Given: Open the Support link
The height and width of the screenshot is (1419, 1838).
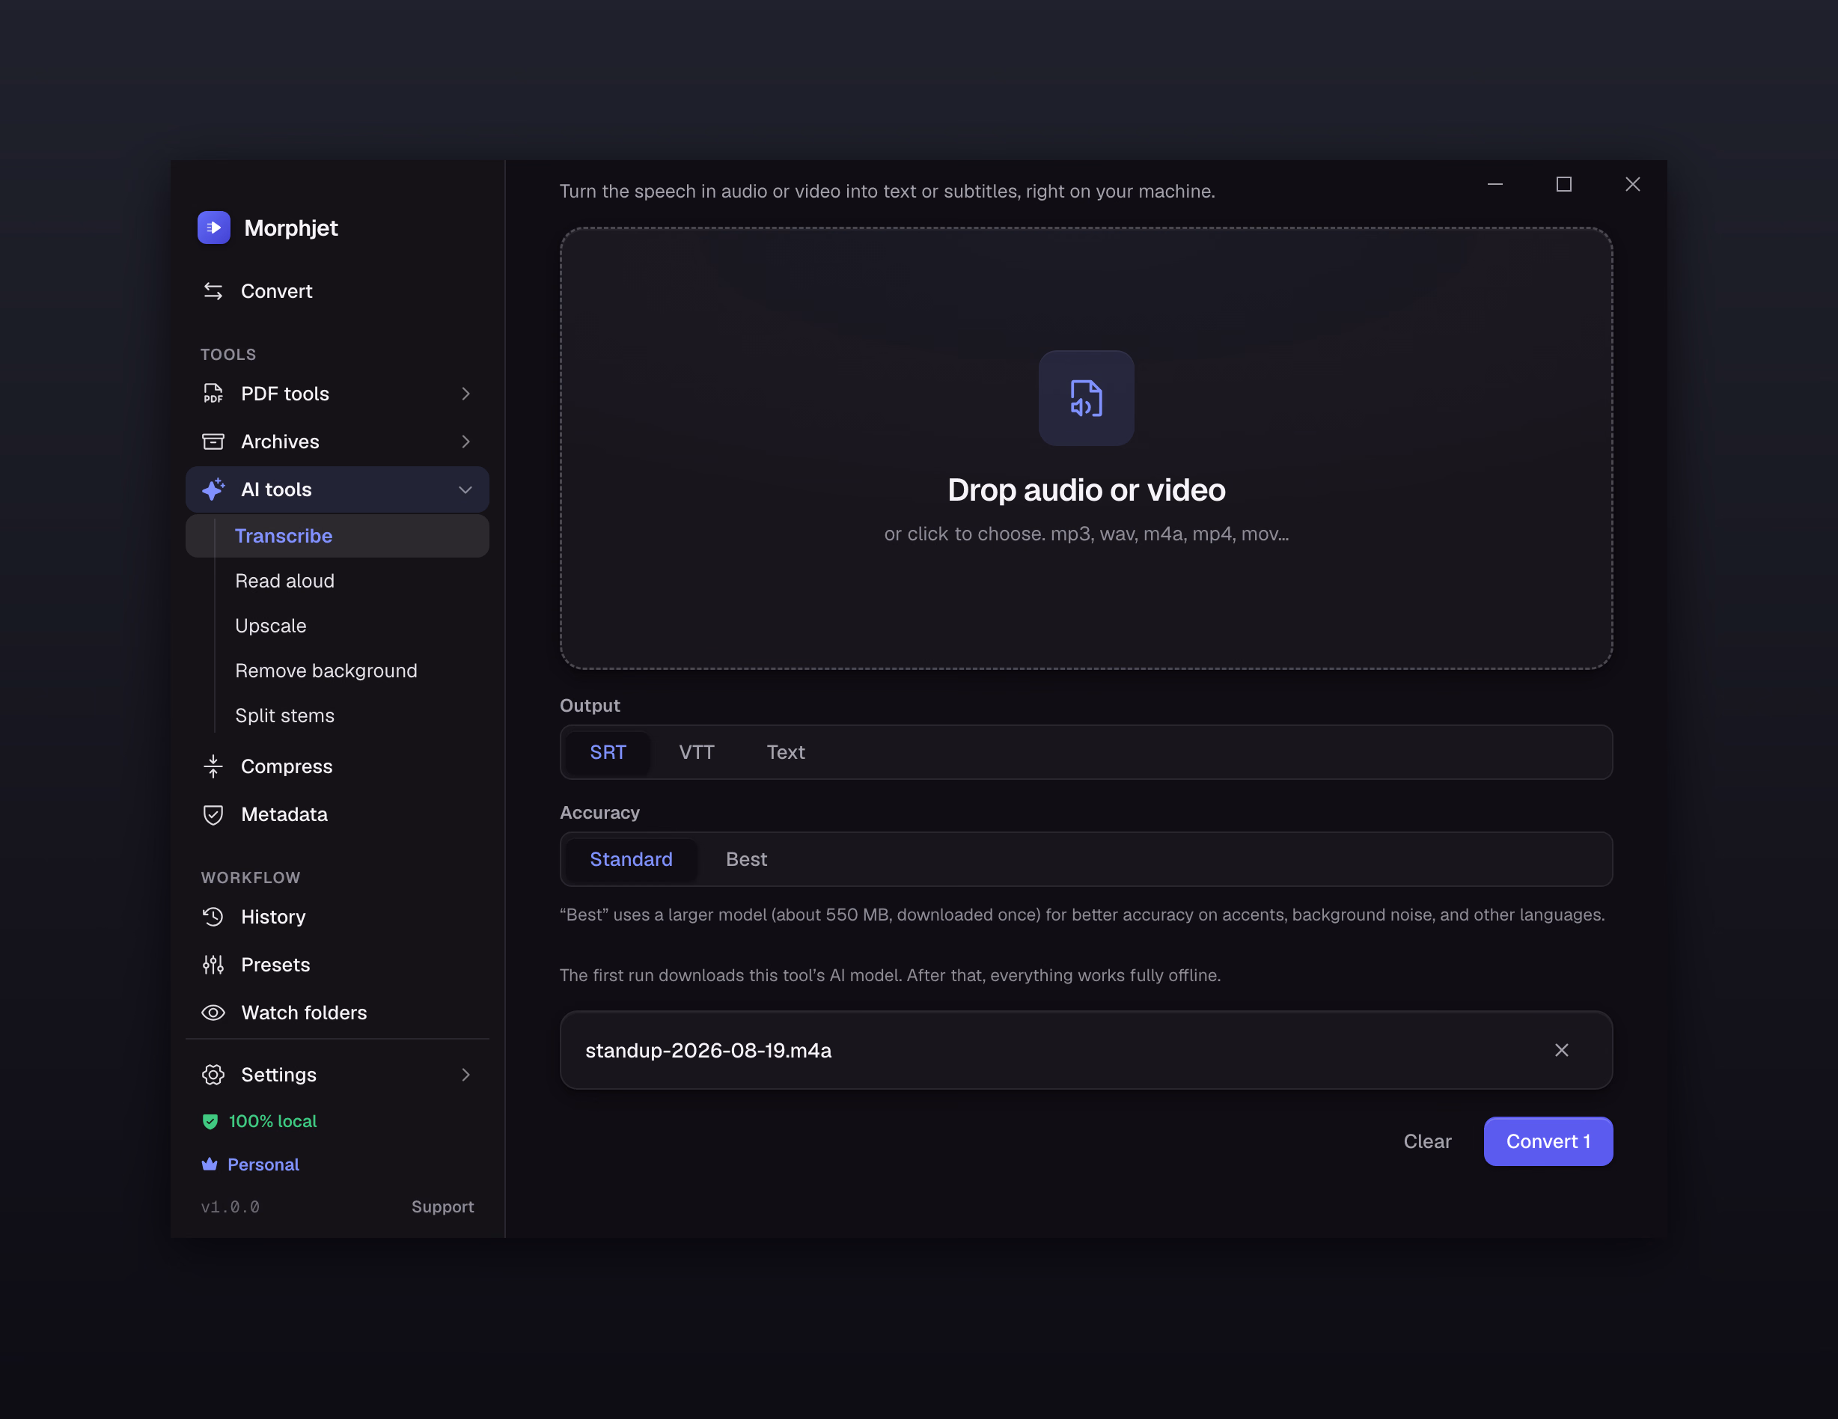Looking at the screenshot, I should (x=443, y=1206).
